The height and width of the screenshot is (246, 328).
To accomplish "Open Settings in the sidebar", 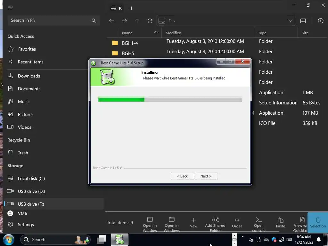I will (x=26, y=225).
